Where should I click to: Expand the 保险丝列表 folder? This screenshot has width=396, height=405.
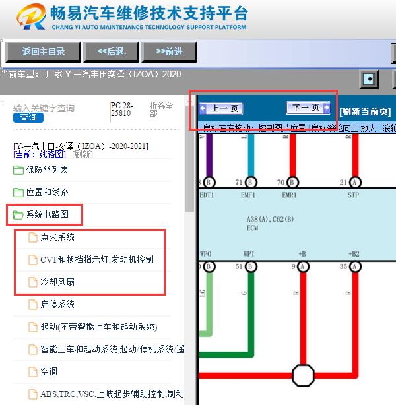47,170
